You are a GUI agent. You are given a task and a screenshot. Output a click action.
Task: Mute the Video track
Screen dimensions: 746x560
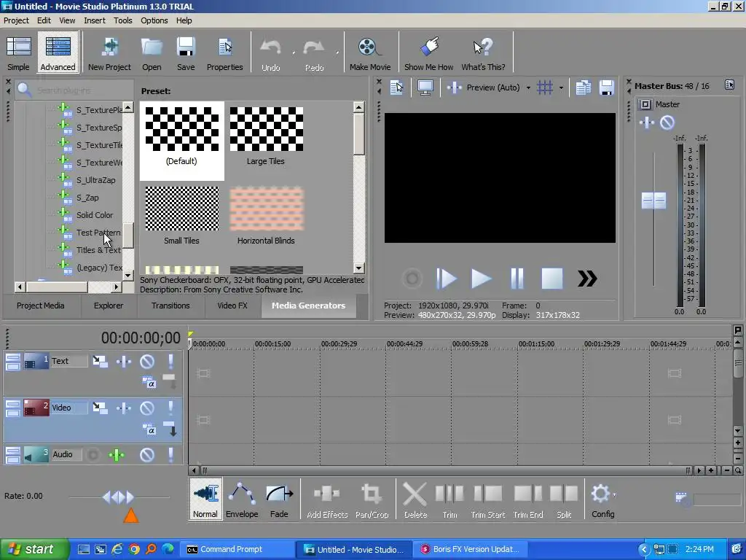coord(147,408)
